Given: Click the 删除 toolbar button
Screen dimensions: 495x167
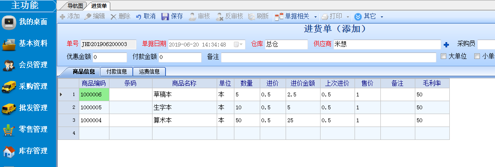Looking at the screenshot, I should (x=120, y=16).
